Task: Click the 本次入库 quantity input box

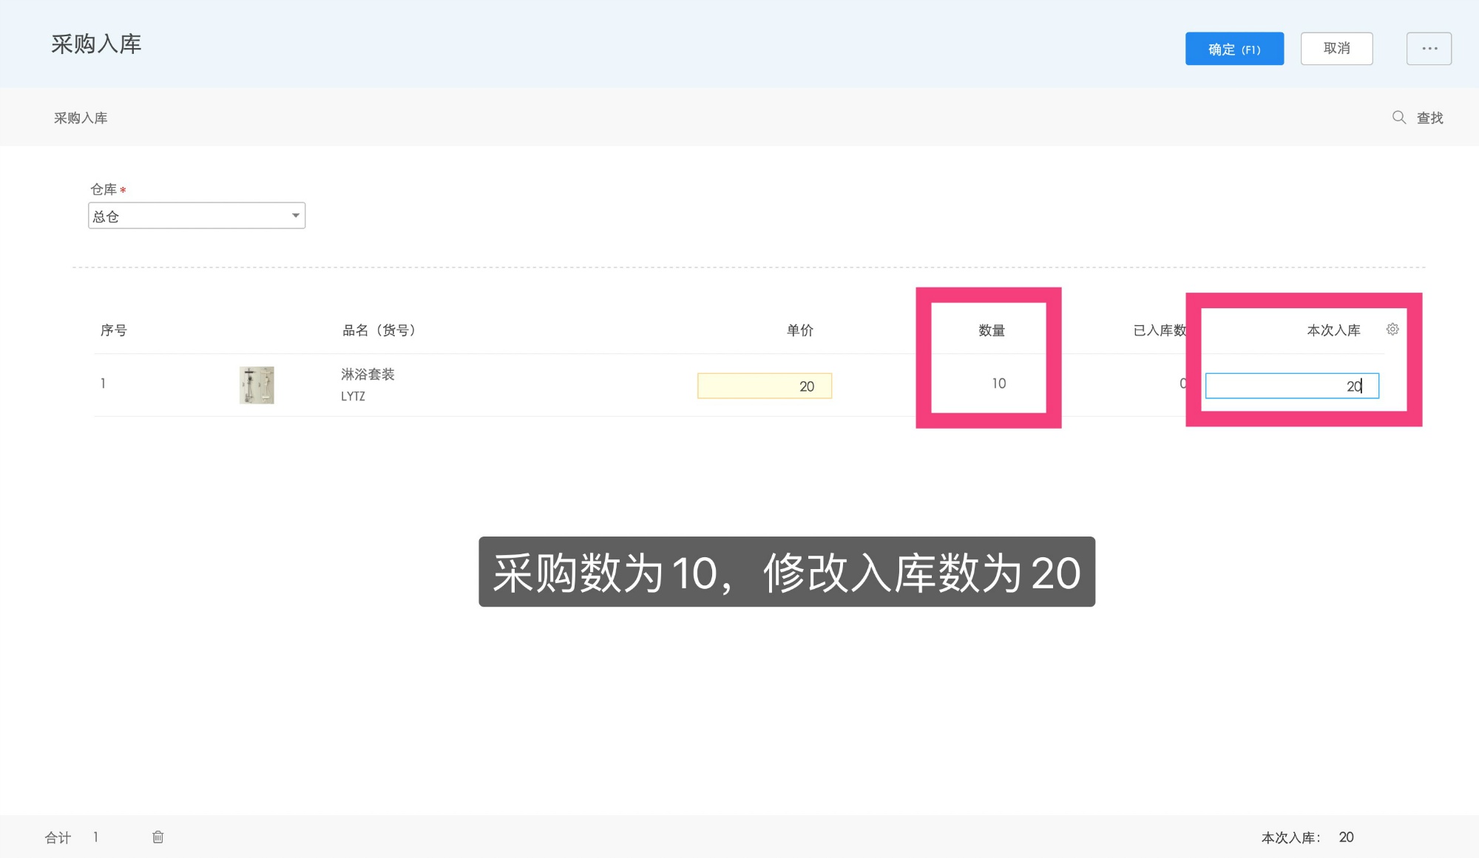Action: pos(1292,386)
